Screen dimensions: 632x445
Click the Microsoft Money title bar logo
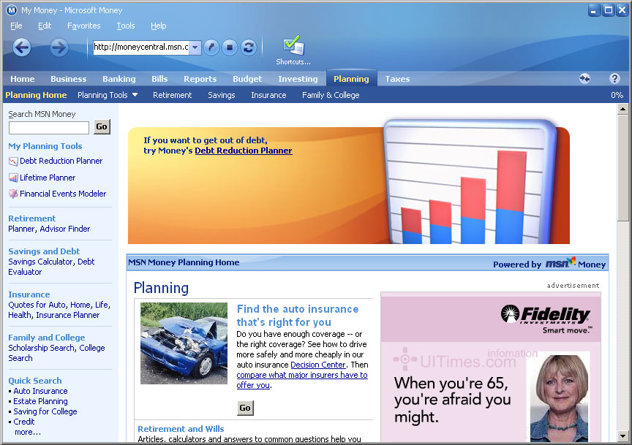click(x=12, y=10)
